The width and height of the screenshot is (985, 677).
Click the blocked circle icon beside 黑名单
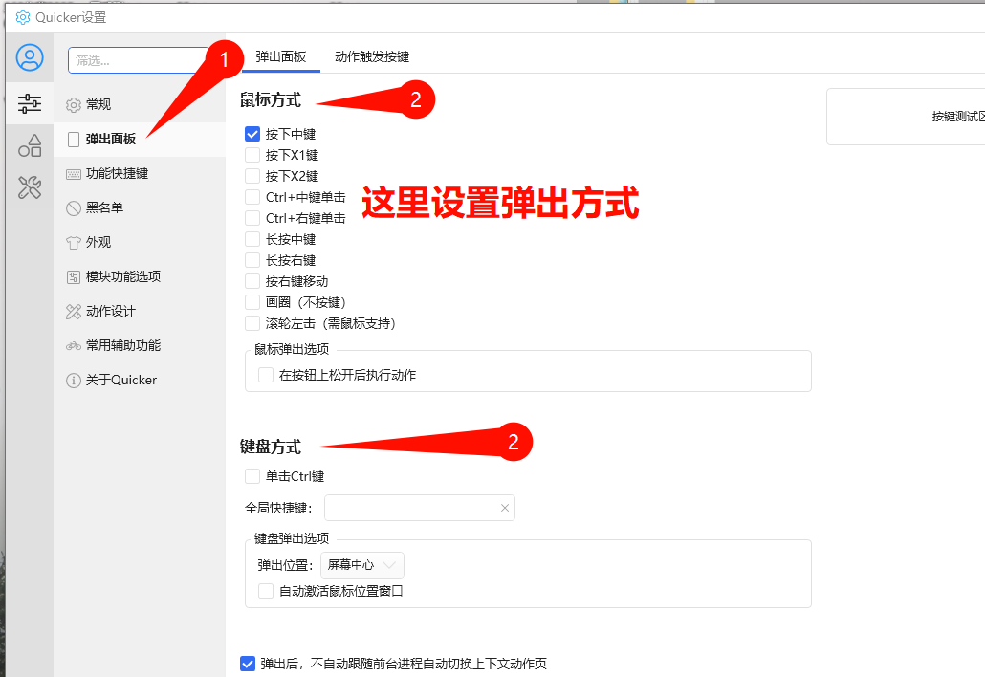pyautogui.click(x=74, y=207)
